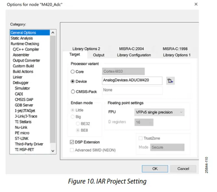Select Static Analysis category
This screenshot has width=217, height=192.
(x=30, y=38)
